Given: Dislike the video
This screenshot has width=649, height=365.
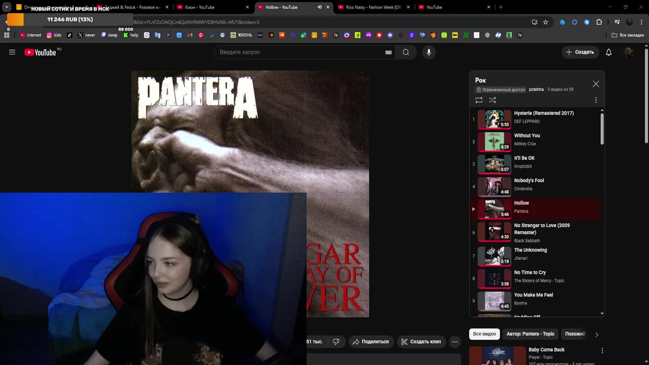Looking at the screenshot, I should [x=336, y=342].
